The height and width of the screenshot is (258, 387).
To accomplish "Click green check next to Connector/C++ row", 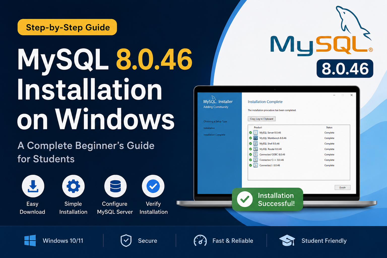I will coord(250,160).
